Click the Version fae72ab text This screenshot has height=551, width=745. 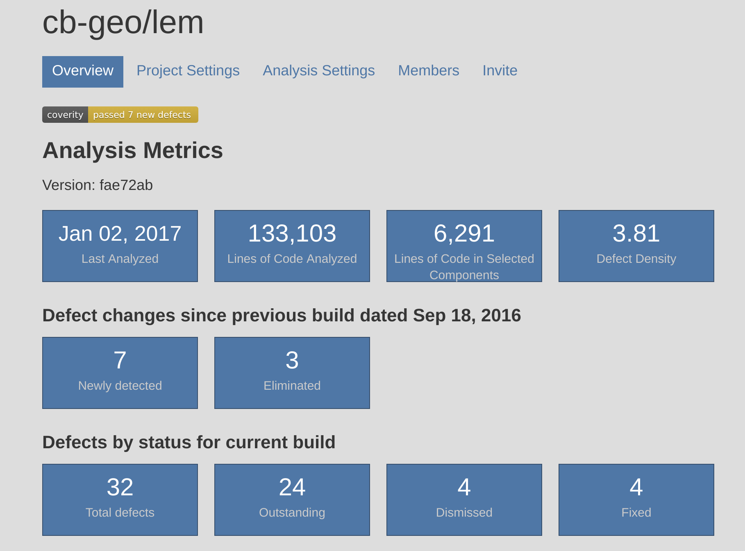[98, 185]
